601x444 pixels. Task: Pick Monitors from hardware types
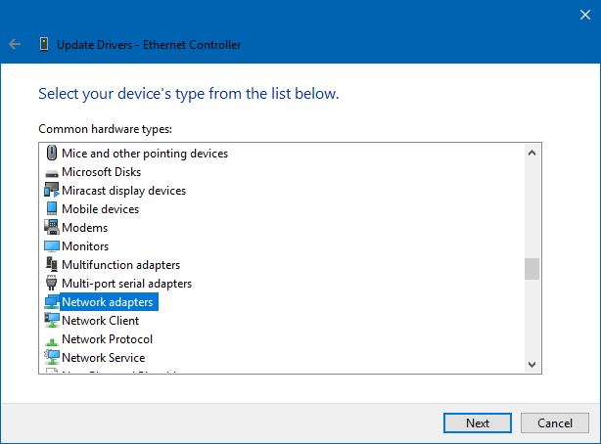(85, 246)
